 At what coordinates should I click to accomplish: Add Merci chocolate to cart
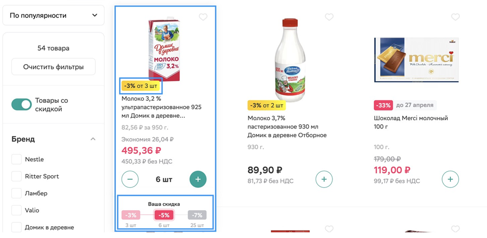450,179
